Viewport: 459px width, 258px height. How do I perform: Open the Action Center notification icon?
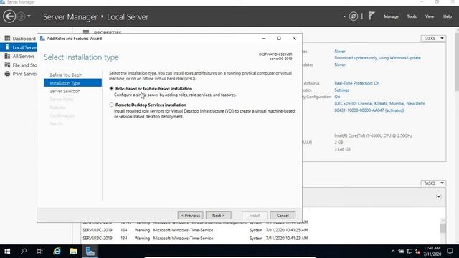pos(450,252)
